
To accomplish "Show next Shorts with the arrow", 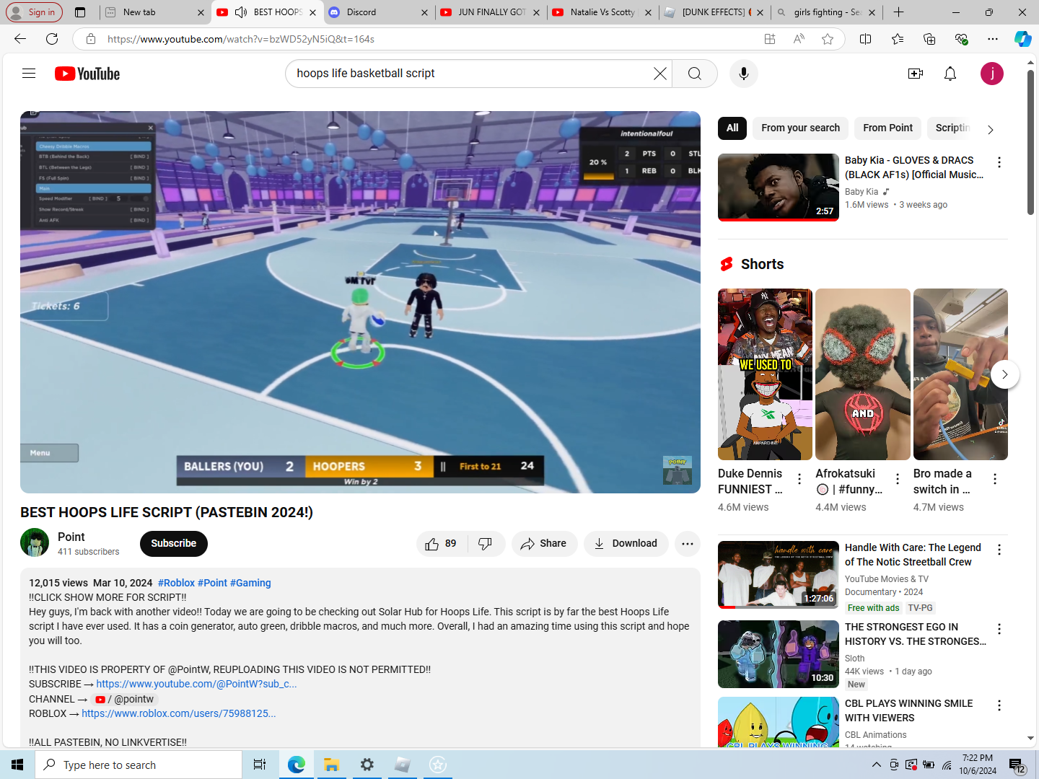I will point(1004,374).
